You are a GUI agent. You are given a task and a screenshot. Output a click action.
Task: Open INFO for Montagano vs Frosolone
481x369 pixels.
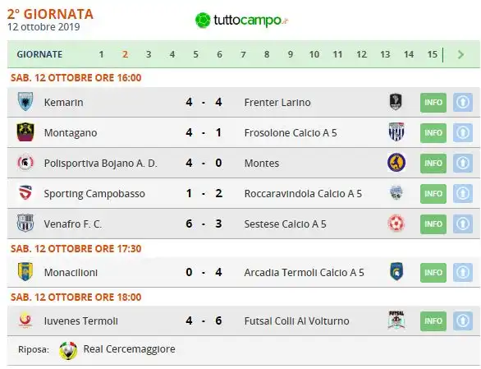(433, 133)
